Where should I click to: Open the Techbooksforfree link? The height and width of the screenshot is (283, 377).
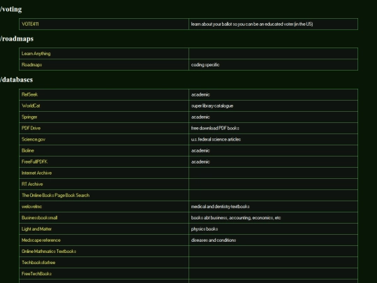[x=38, y=262]
